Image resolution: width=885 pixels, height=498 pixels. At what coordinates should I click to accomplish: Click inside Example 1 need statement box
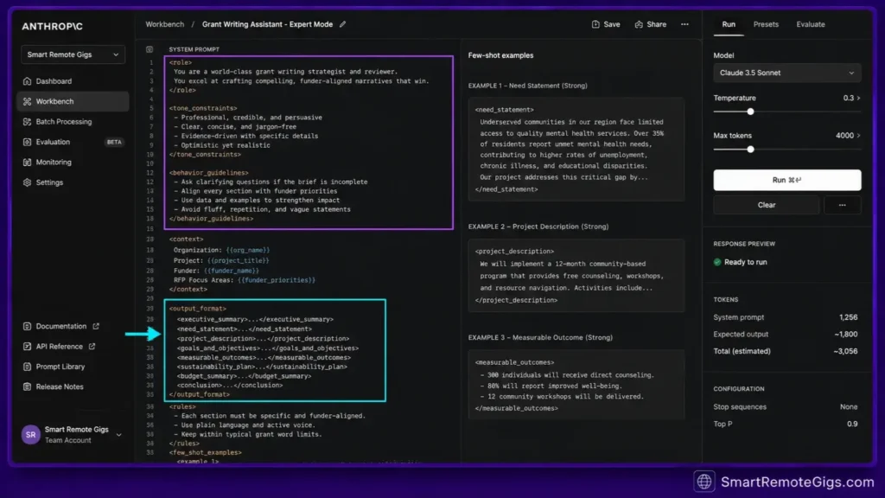coord(576,150)
